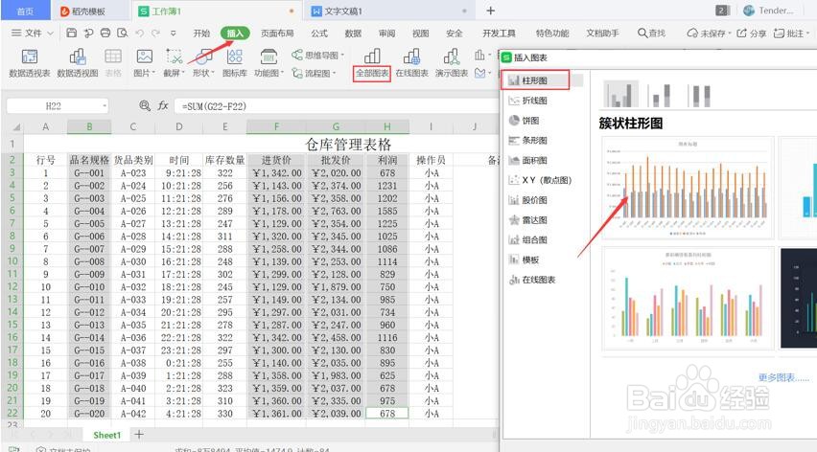Image resolution: width=817 pixels, height=452 pixels.
Task: Open presentation charts (演示图表)
Action: [x=452, y=63]
